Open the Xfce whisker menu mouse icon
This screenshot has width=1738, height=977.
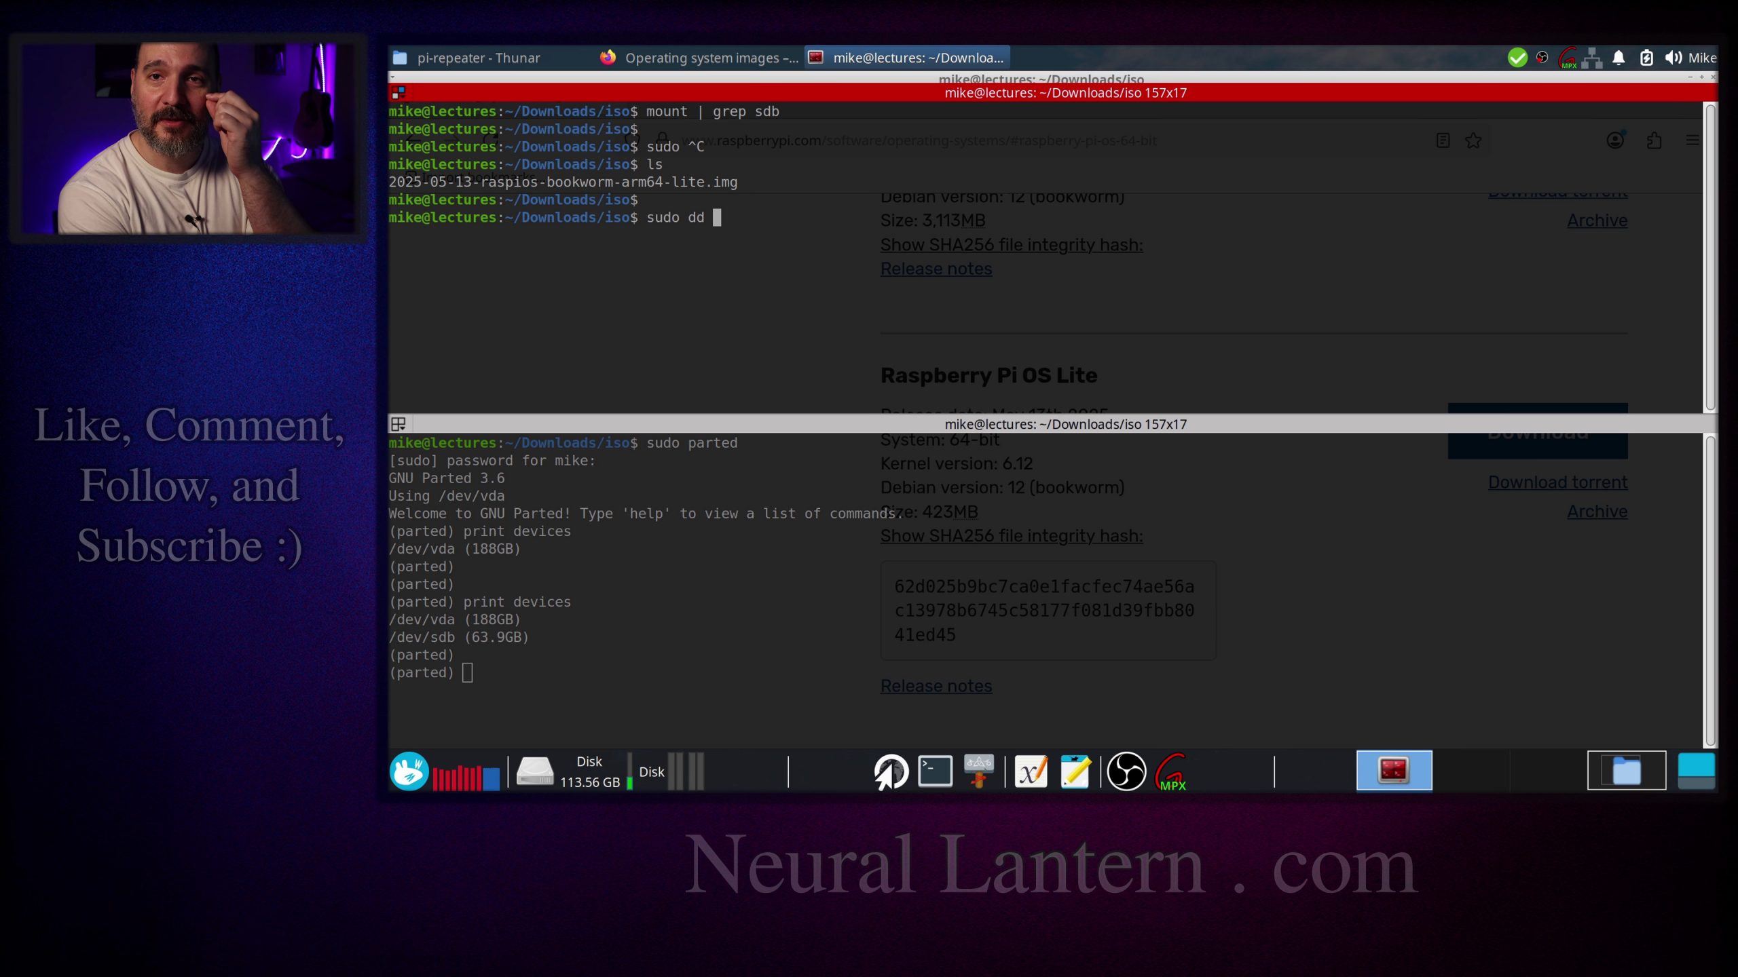[409, 771]
